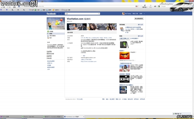194x119 pixels.
Task: Click the footer language link after Facebook 2012
Action: click(79, 99)
